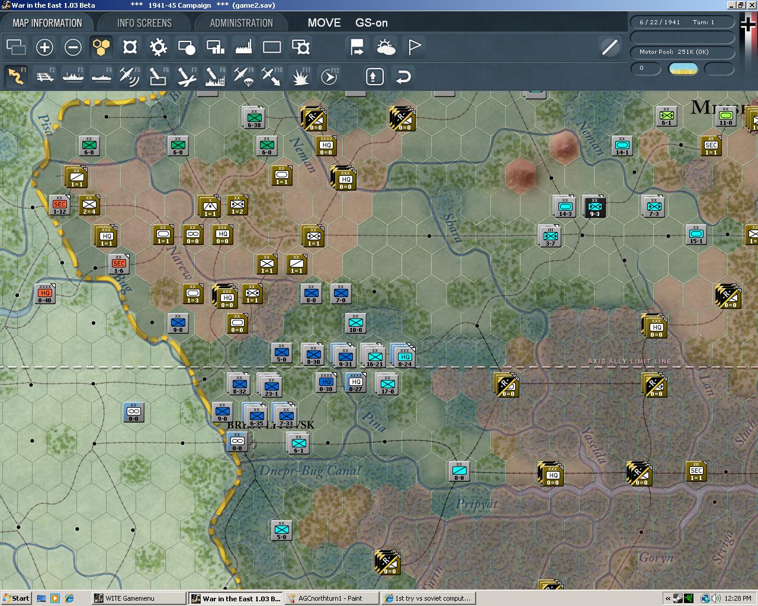Select the cyan unit 14-1
Image resolution: width=758 pixels, height=606 pixels.
pos(622,145)
